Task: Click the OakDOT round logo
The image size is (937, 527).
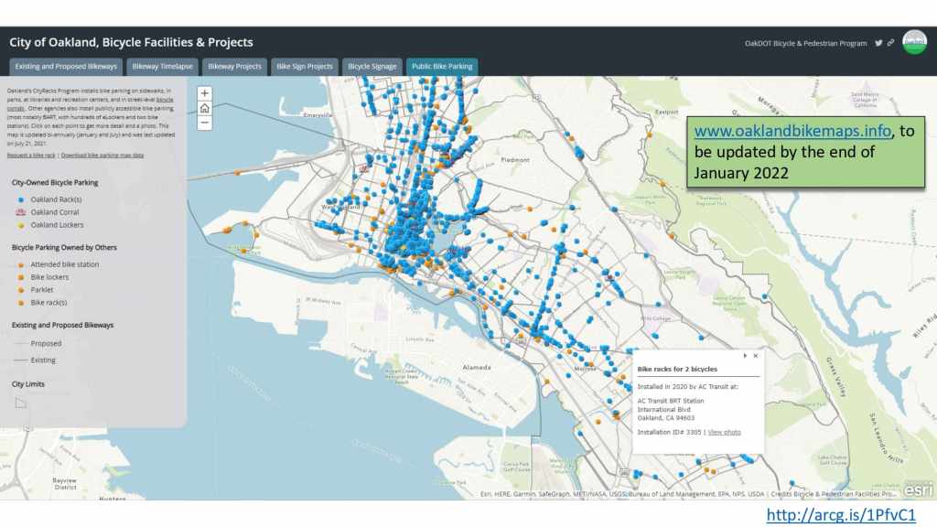Action: coord(914,42)
